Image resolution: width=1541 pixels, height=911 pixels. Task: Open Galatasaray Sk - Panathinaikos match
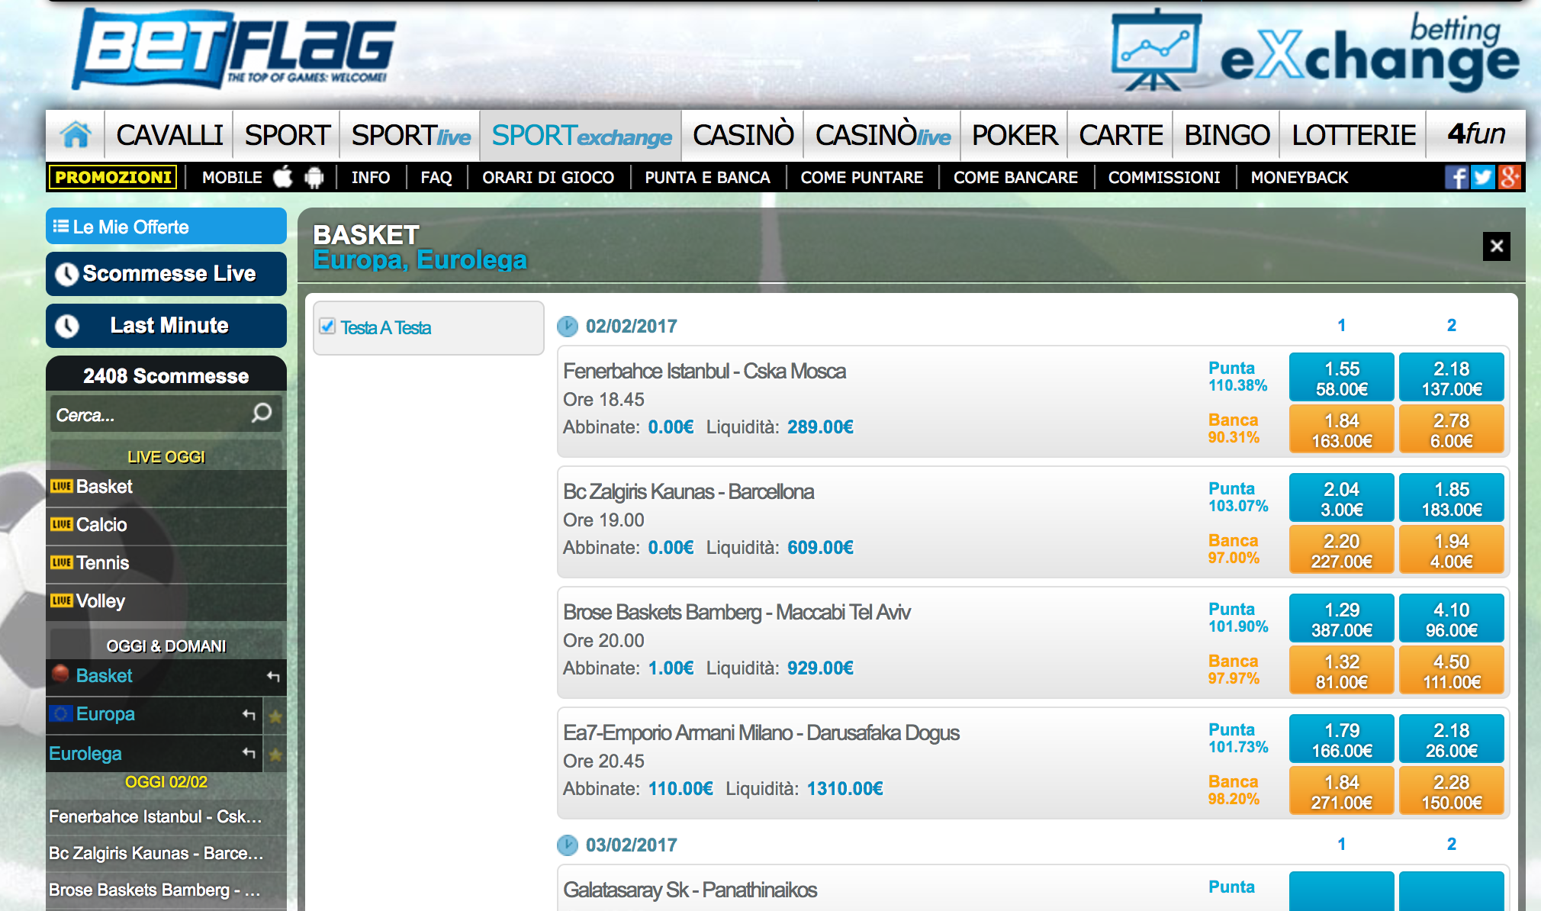pos(690,890)
